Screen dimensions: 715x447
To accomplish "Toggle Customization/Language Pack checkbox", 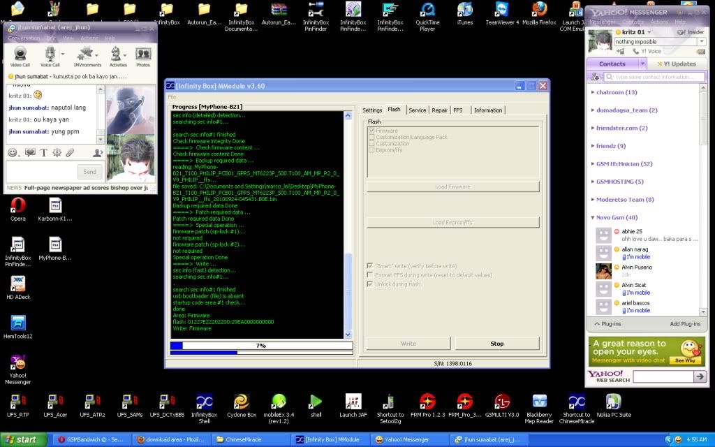I will point(371,137).
